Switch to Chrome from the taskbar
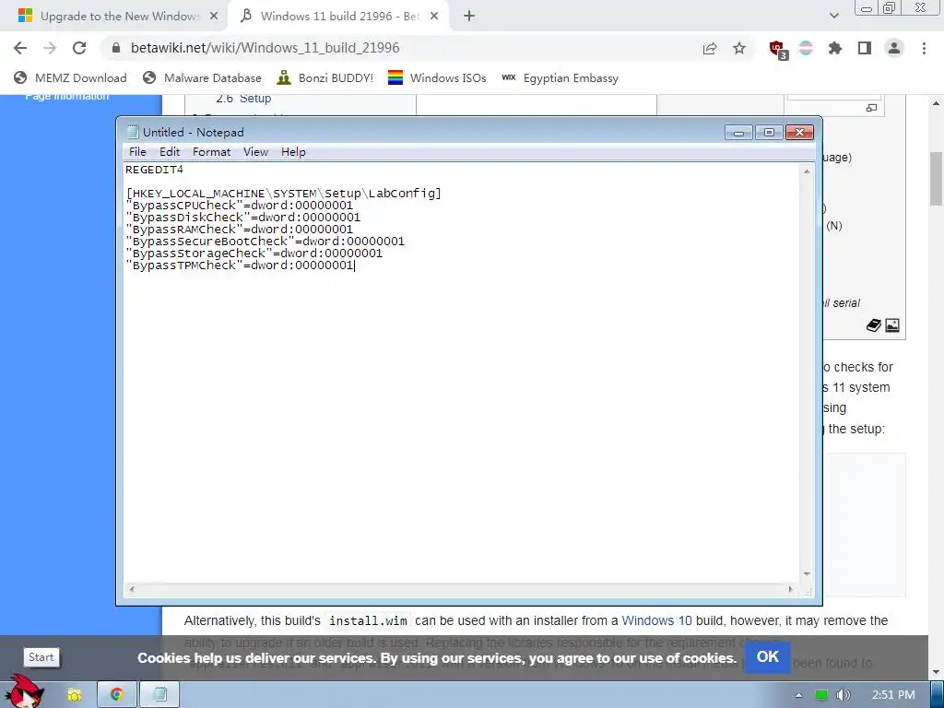 pyautogui.click(x=117, y=695)
